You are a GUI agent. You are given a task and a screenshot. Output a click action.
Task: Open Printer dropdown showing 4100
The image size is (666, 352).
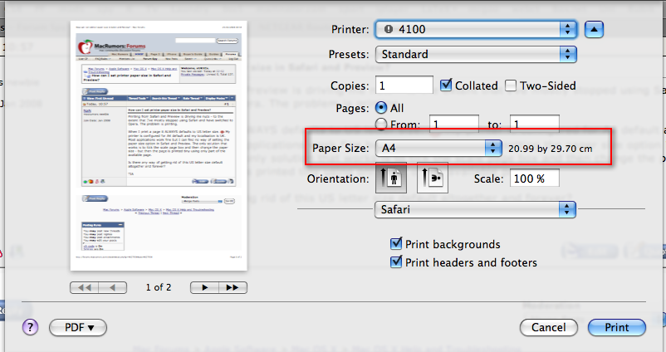[476, 29]
